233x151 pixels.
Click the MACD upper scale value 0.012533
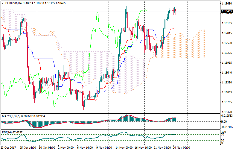(x=227, y=116)
